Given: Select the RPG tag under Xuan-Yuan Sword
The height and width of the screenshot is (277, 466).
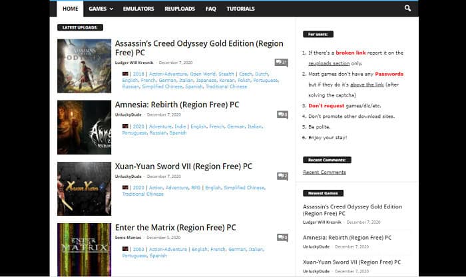Looking at the screenshot, I should [196, 188].
